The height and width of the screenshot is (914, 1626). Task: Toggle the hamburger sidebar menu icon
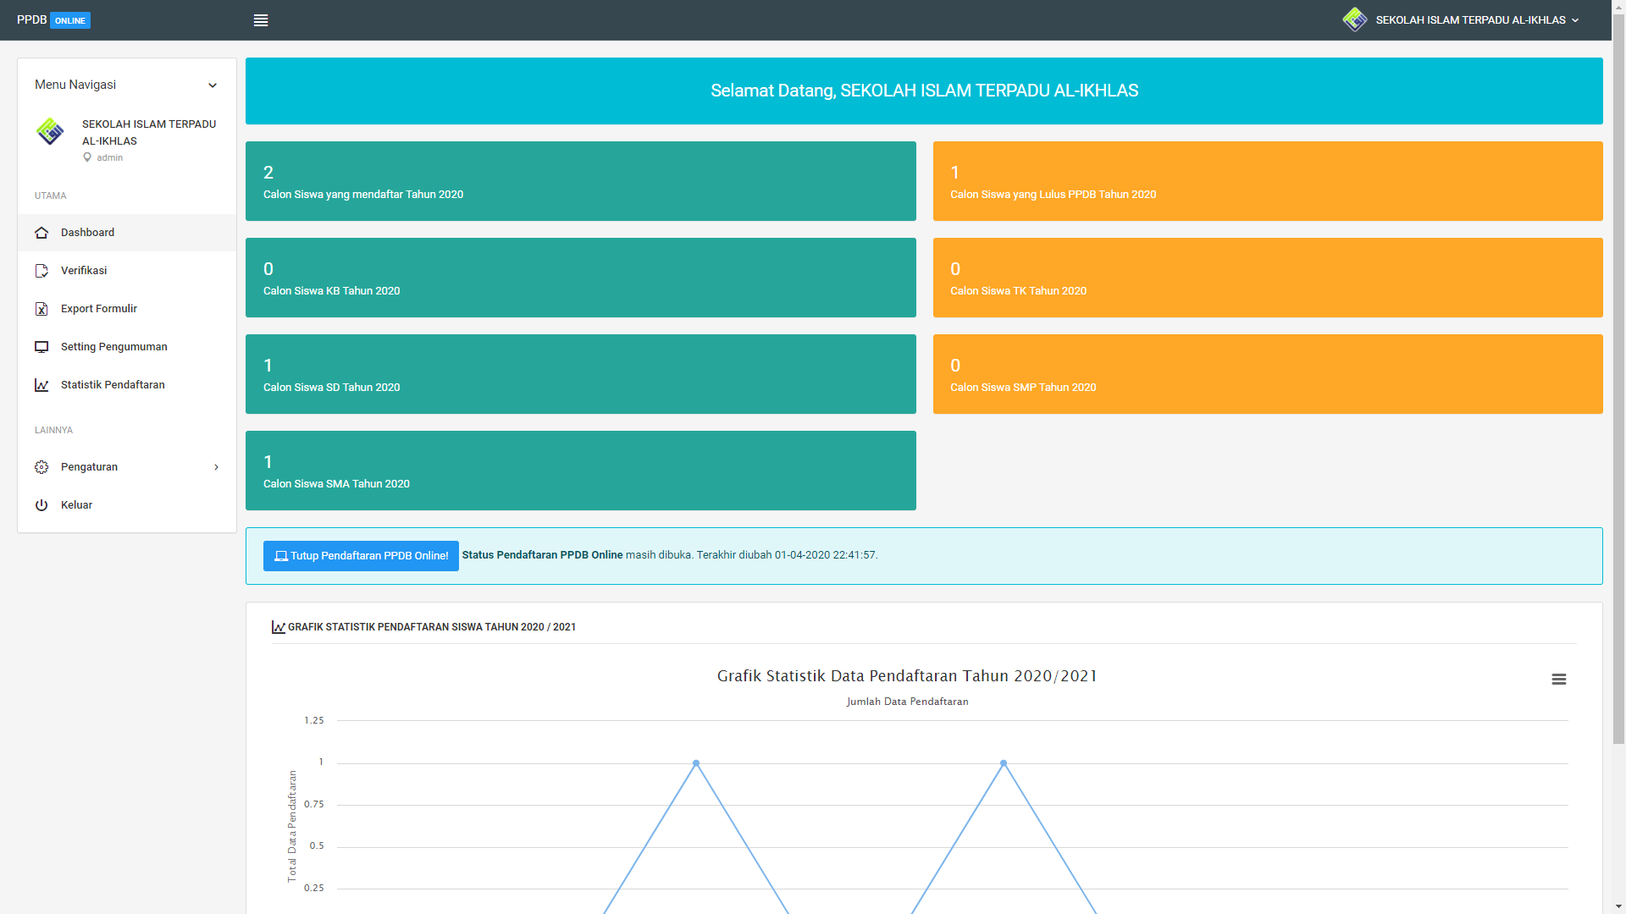tap(261, 20)
